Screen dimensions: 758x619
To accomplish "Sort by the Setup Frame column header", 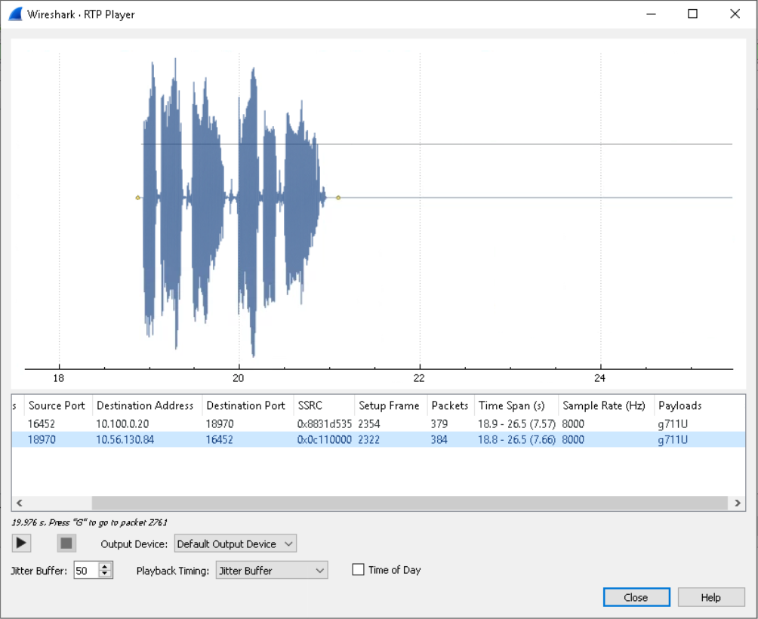I will pos(389,405).
